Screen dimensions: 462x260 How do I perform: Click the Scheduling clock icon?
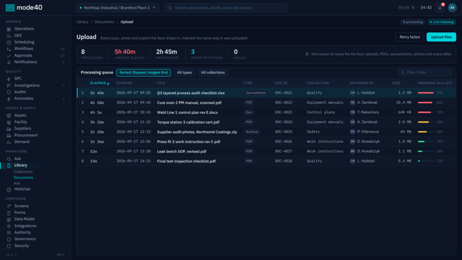tap(9, 42)
